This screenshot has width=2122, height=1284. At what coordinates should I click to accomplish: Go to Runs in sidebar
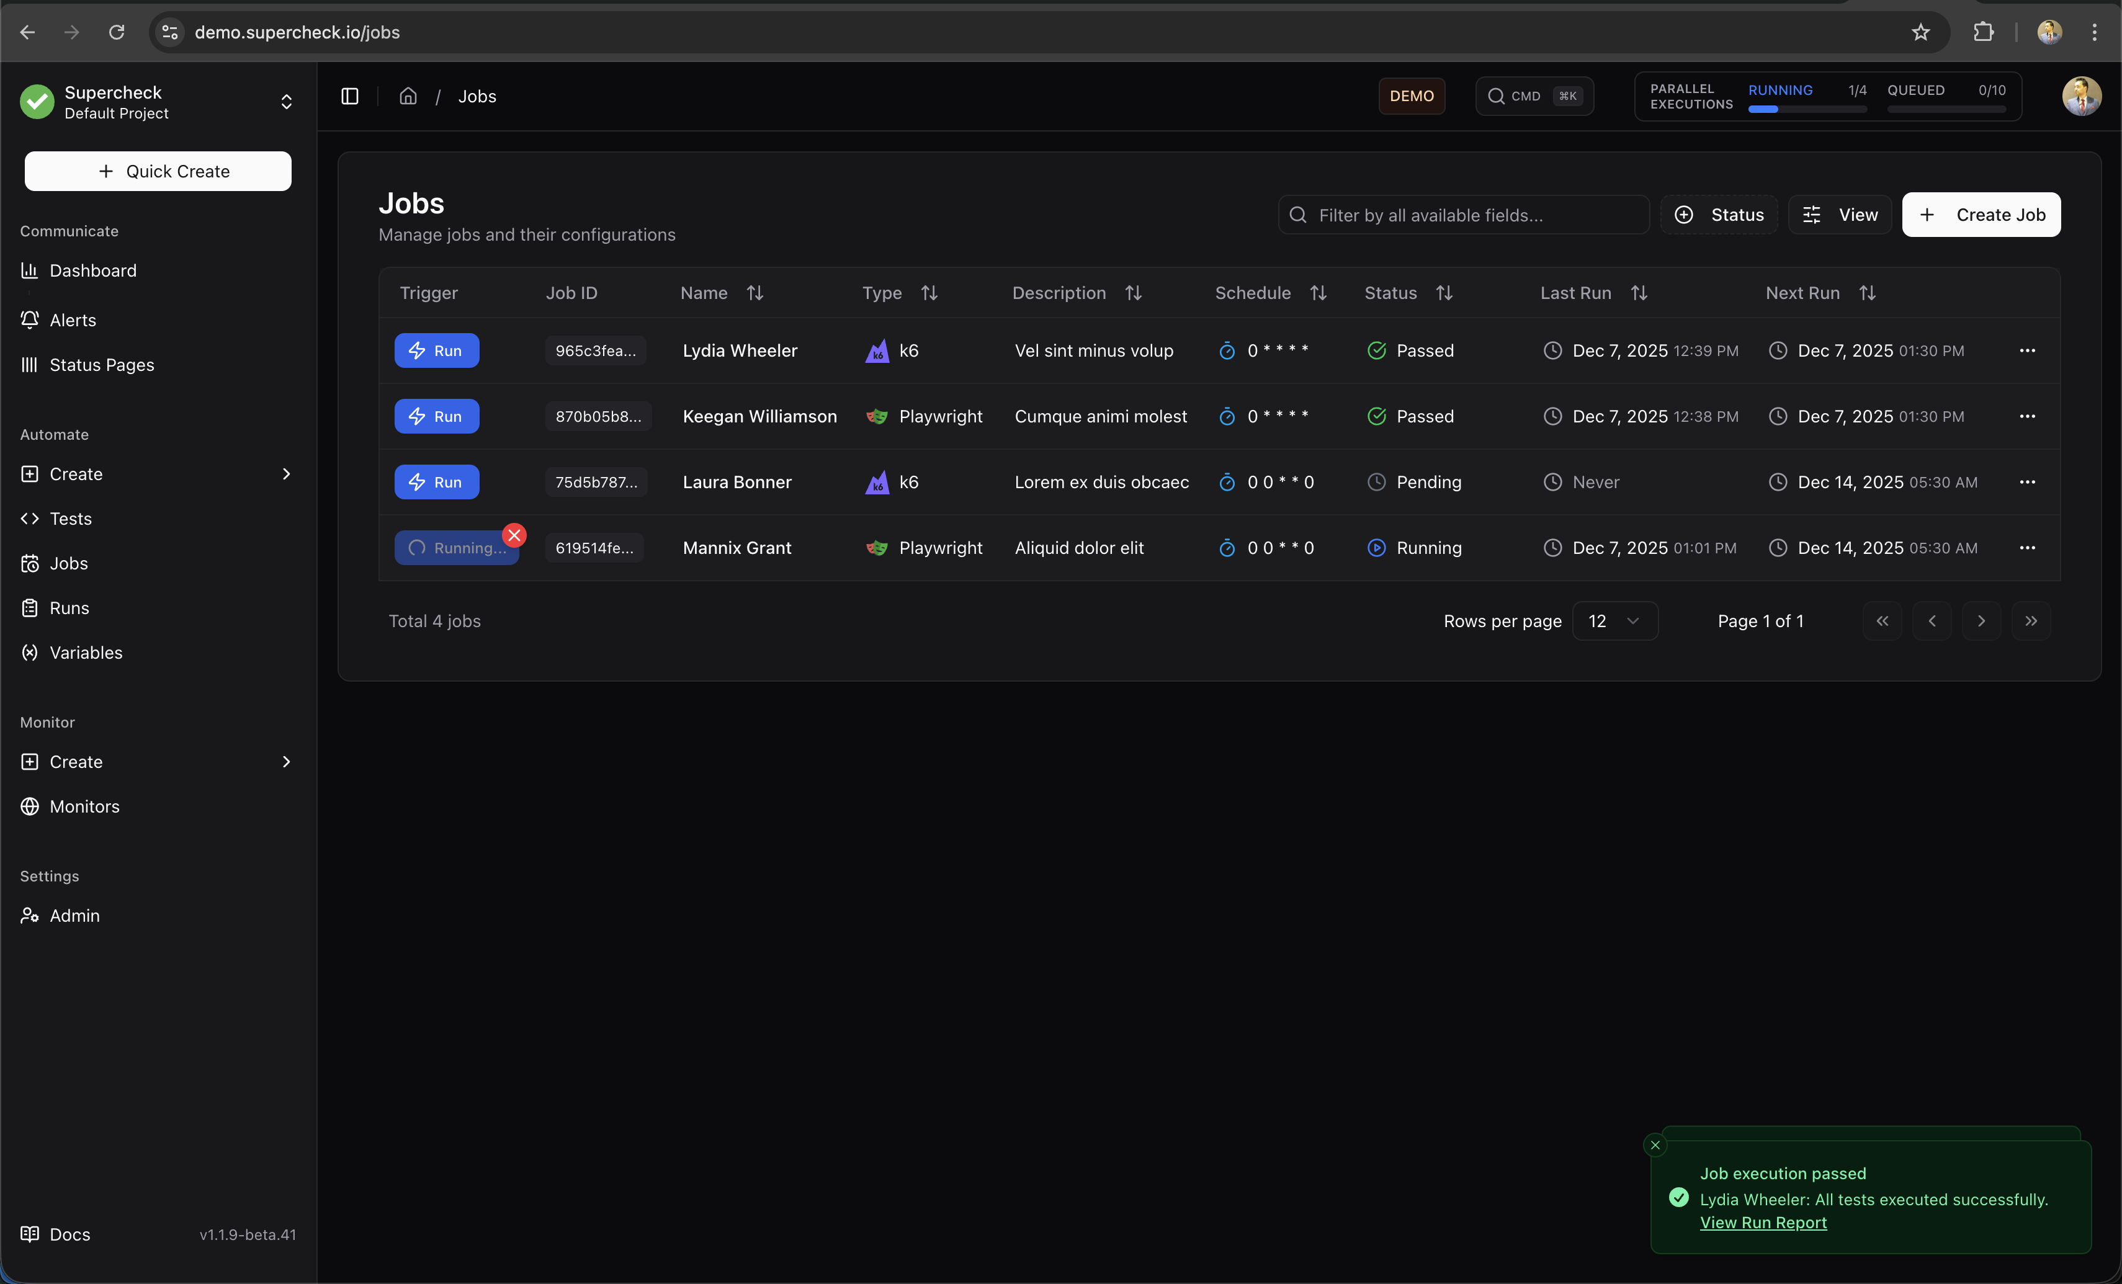69,608
